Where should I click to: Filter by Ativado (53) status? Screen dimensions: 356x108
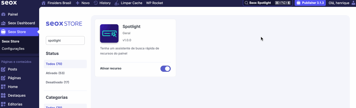55,73
